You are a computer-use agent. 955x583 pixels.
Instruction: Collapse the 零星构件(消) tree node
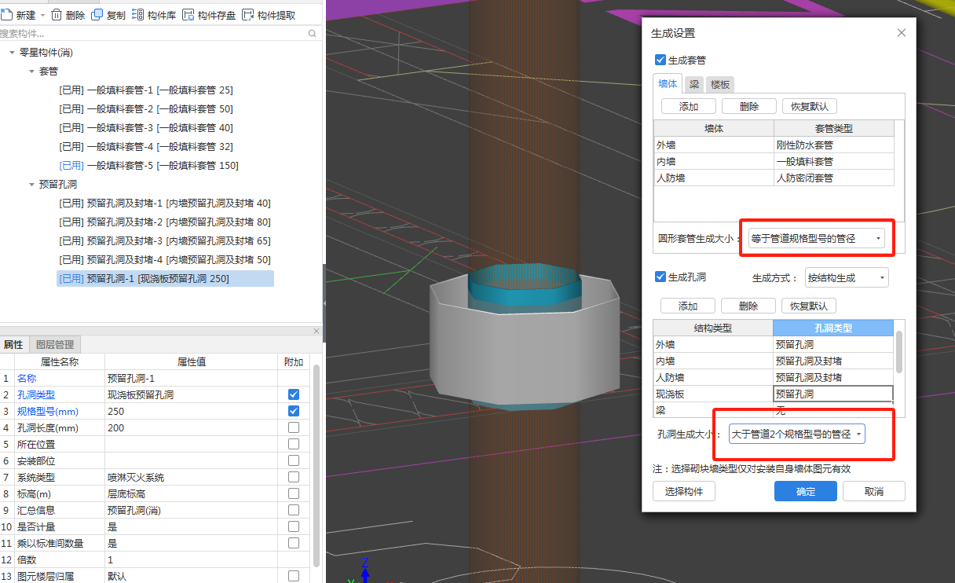(12, 52)
